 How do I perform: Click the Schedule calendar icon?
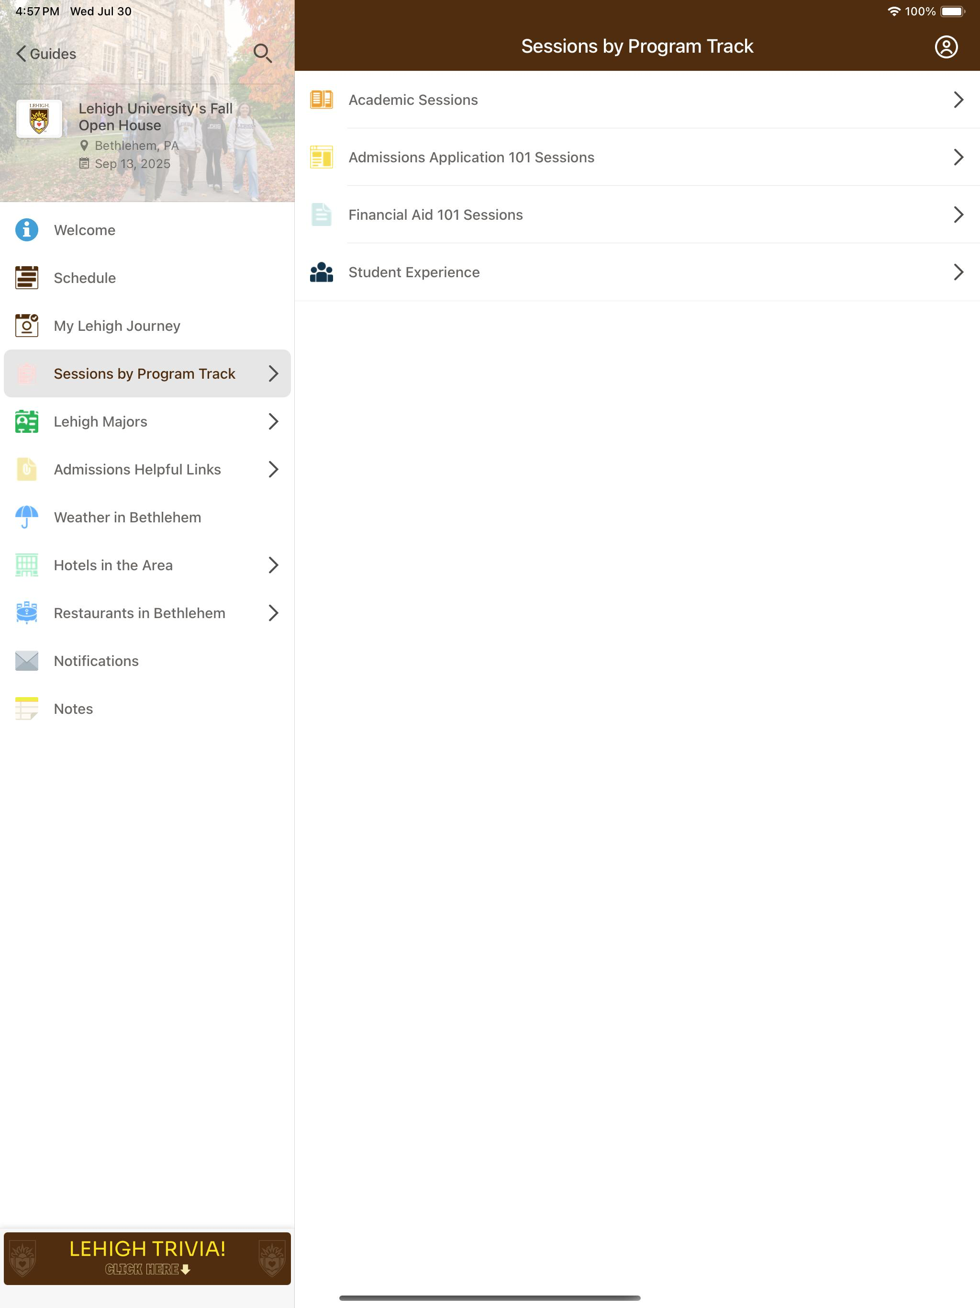[27, 278]
